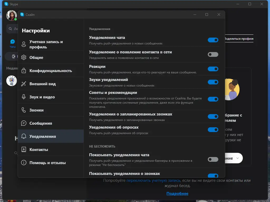Select the Контакты section label

tap(39, 150)
